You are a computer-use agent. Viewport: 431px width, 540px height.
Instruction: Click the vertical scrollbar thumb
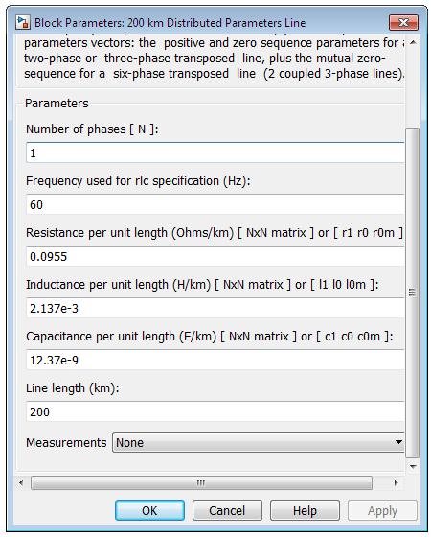tap(413, 293)
